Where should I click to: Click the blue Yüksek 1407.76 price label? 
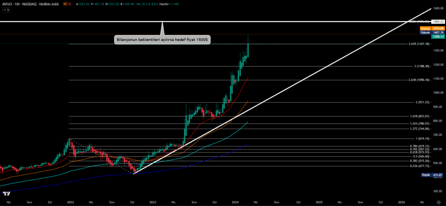pos(432,33)
